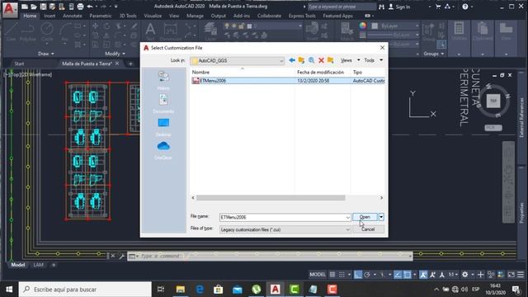Add new drawing tab plus button
The image size is (528, 297).
130,64
